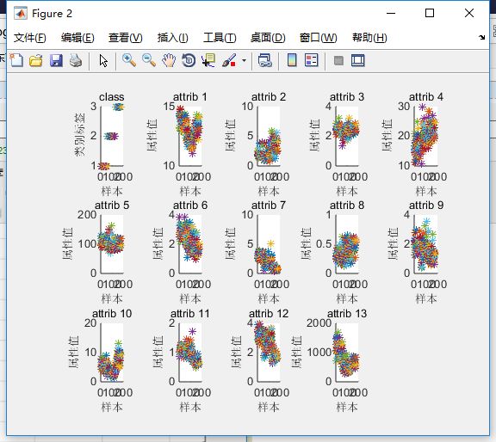This screenshot has width=496, height=442.
Task: Enable the Rotate 3D tool
Action: point(189,60)
